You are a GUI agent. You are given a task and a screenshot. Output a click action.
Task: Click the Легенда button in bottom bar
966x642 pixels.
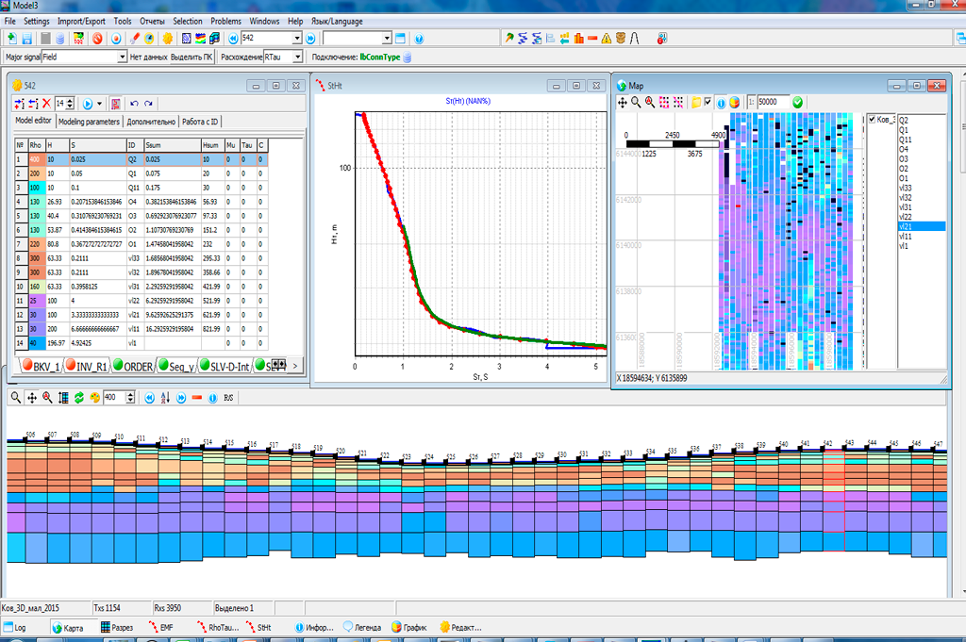(362, 627)
